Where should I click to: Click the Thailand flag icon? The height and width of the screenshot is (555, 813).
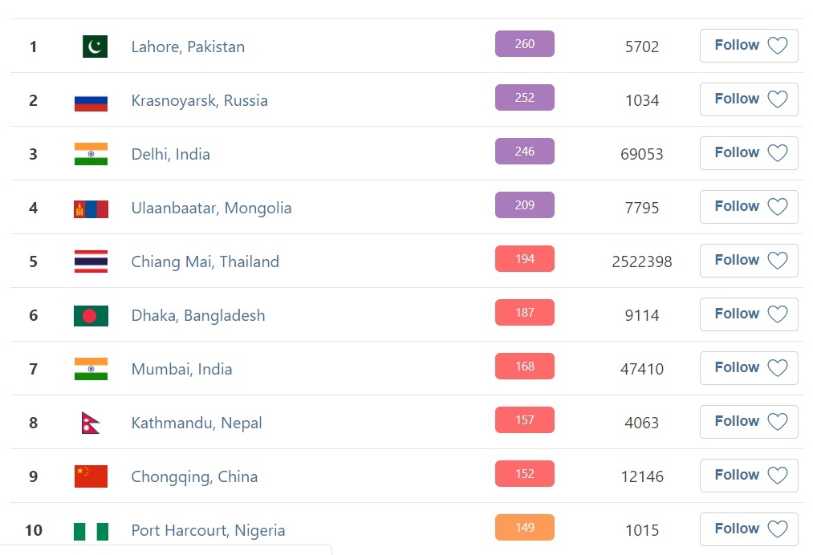[x=91, y=262]
